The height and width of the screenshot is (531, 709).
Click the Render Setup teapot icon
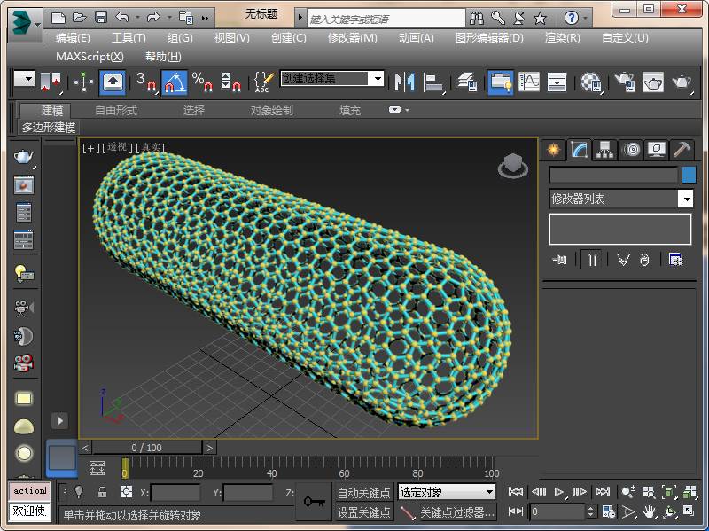pos(626,82)
